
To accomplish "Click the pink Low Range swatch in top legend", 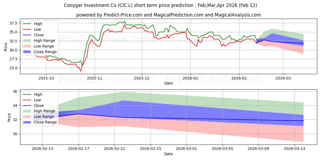I will 28,46.
